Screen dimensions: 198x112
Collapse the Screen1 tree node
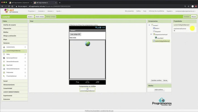[x=149, y=25]
